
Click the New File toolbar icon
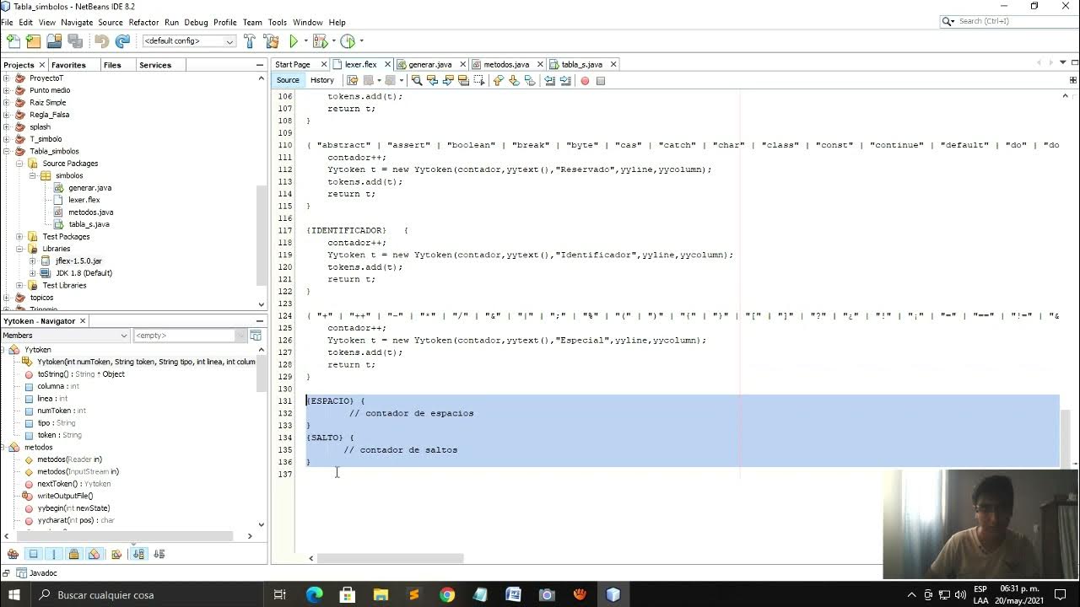(x=13, y=40)
